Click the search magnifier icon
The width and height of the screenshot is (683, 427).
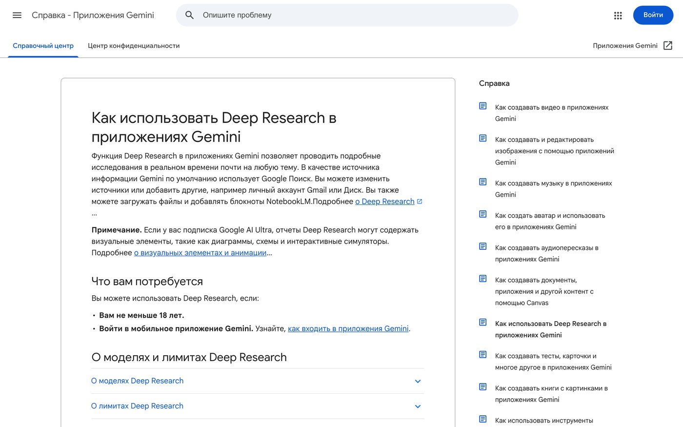point(190,15)
